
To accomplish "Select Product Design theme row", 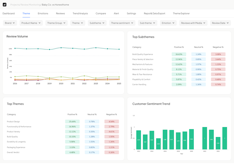I will [x=63, y=121].
